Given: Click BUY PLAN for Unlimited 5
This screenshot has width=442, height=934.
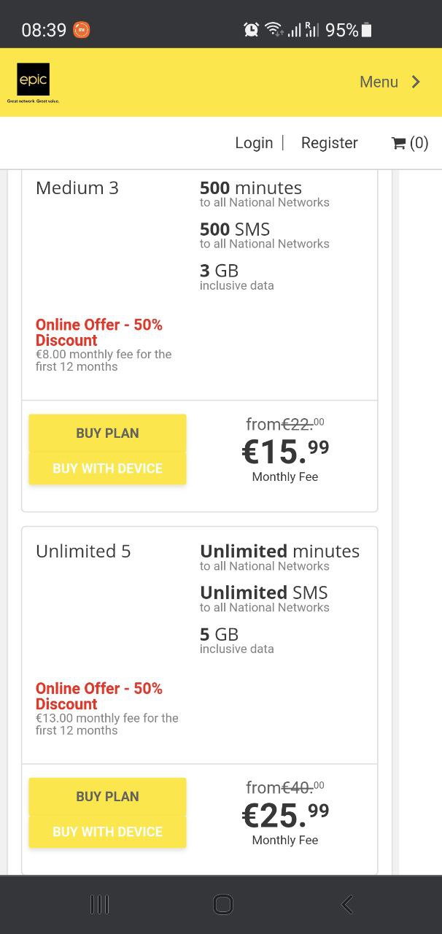Looking at the screenshot, I should tap(107, 796).
